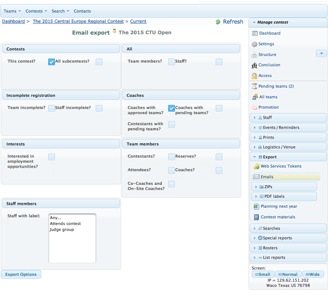Select Judge group in staff label list
This screenshot has width=328, height=299.
(x=62, y=229)
